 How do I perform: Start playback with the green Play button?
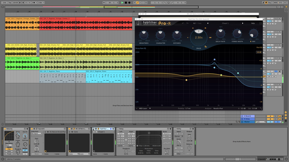122,3
